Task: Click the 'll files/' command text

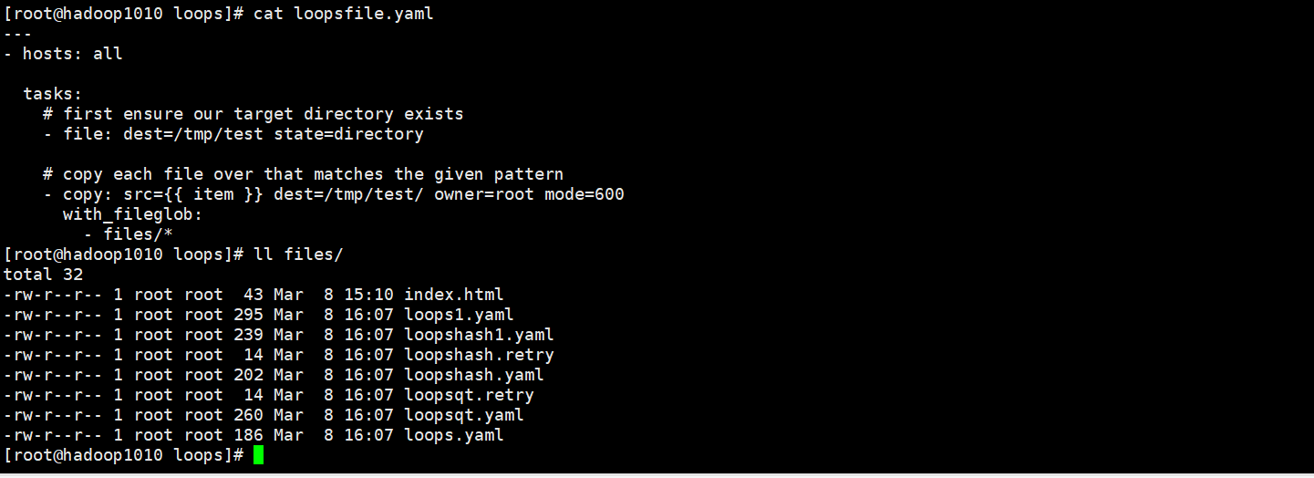Action: click(x=298, y=255)
